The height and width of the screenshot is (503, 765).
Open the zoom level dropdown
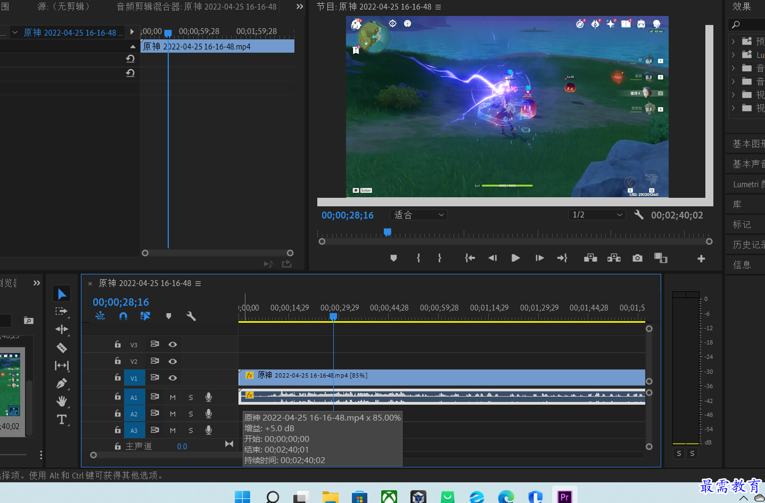tap(419, 215)
